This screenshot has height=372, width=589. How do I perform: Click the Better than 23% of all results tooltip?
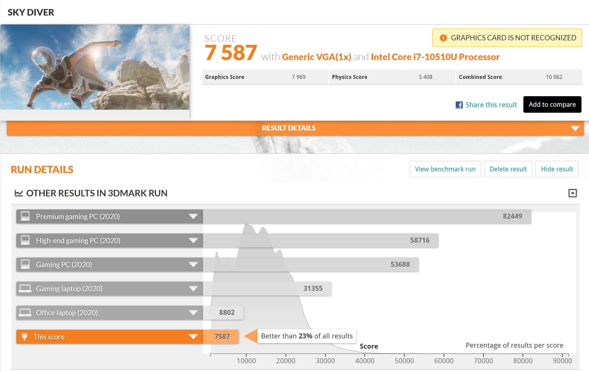307,336
